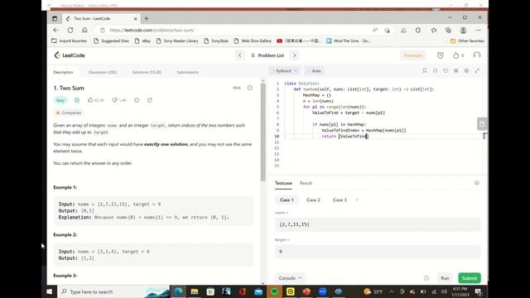Click the Run button
The height and width of the screenshot is (298, 530).
(x=445, y=278)
